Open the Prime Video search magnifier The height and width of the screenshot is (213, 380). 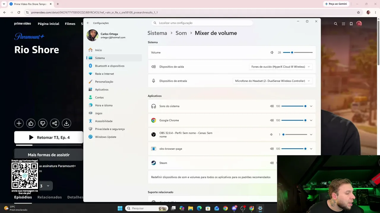point(336,24)
